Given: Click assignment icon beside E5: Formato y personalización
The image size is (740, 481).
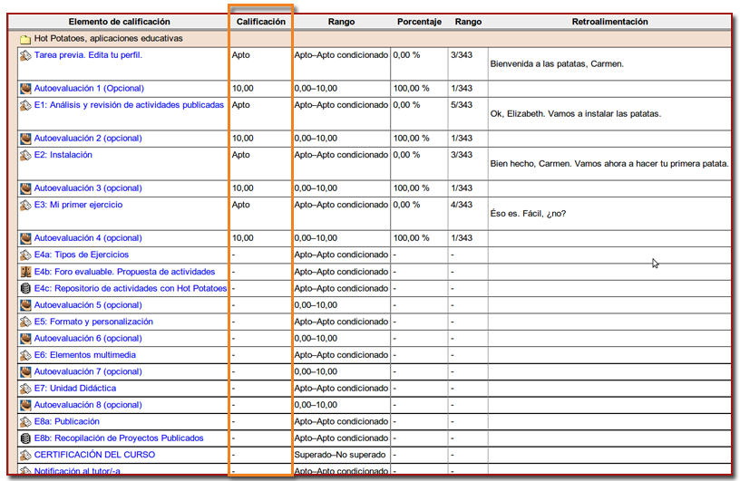Looking at the screenshot, I should 25,322.
